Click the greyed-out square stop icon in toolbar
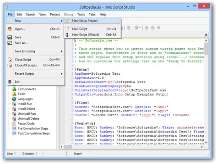This screenshot has width=217, height=164. (158, 28)
